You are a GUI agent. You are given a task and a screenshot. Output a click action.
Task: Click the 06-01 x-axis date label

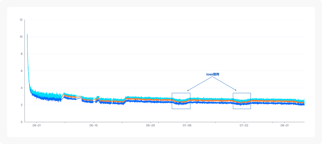(37, 125)
